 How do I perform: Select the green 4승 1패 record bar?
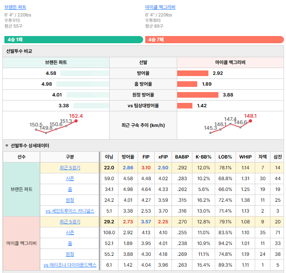click(x=74, y=40)
